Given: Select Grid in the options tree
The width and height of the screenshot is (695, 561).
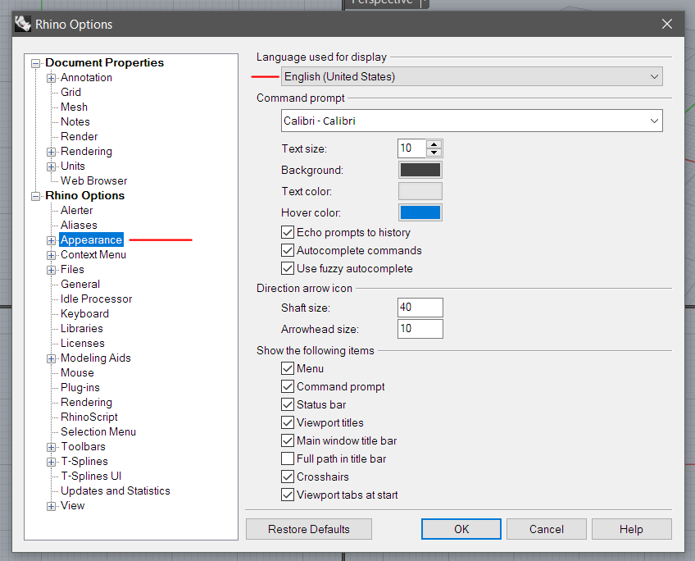Looking at the screenshot, I should [x=71, y=92].
